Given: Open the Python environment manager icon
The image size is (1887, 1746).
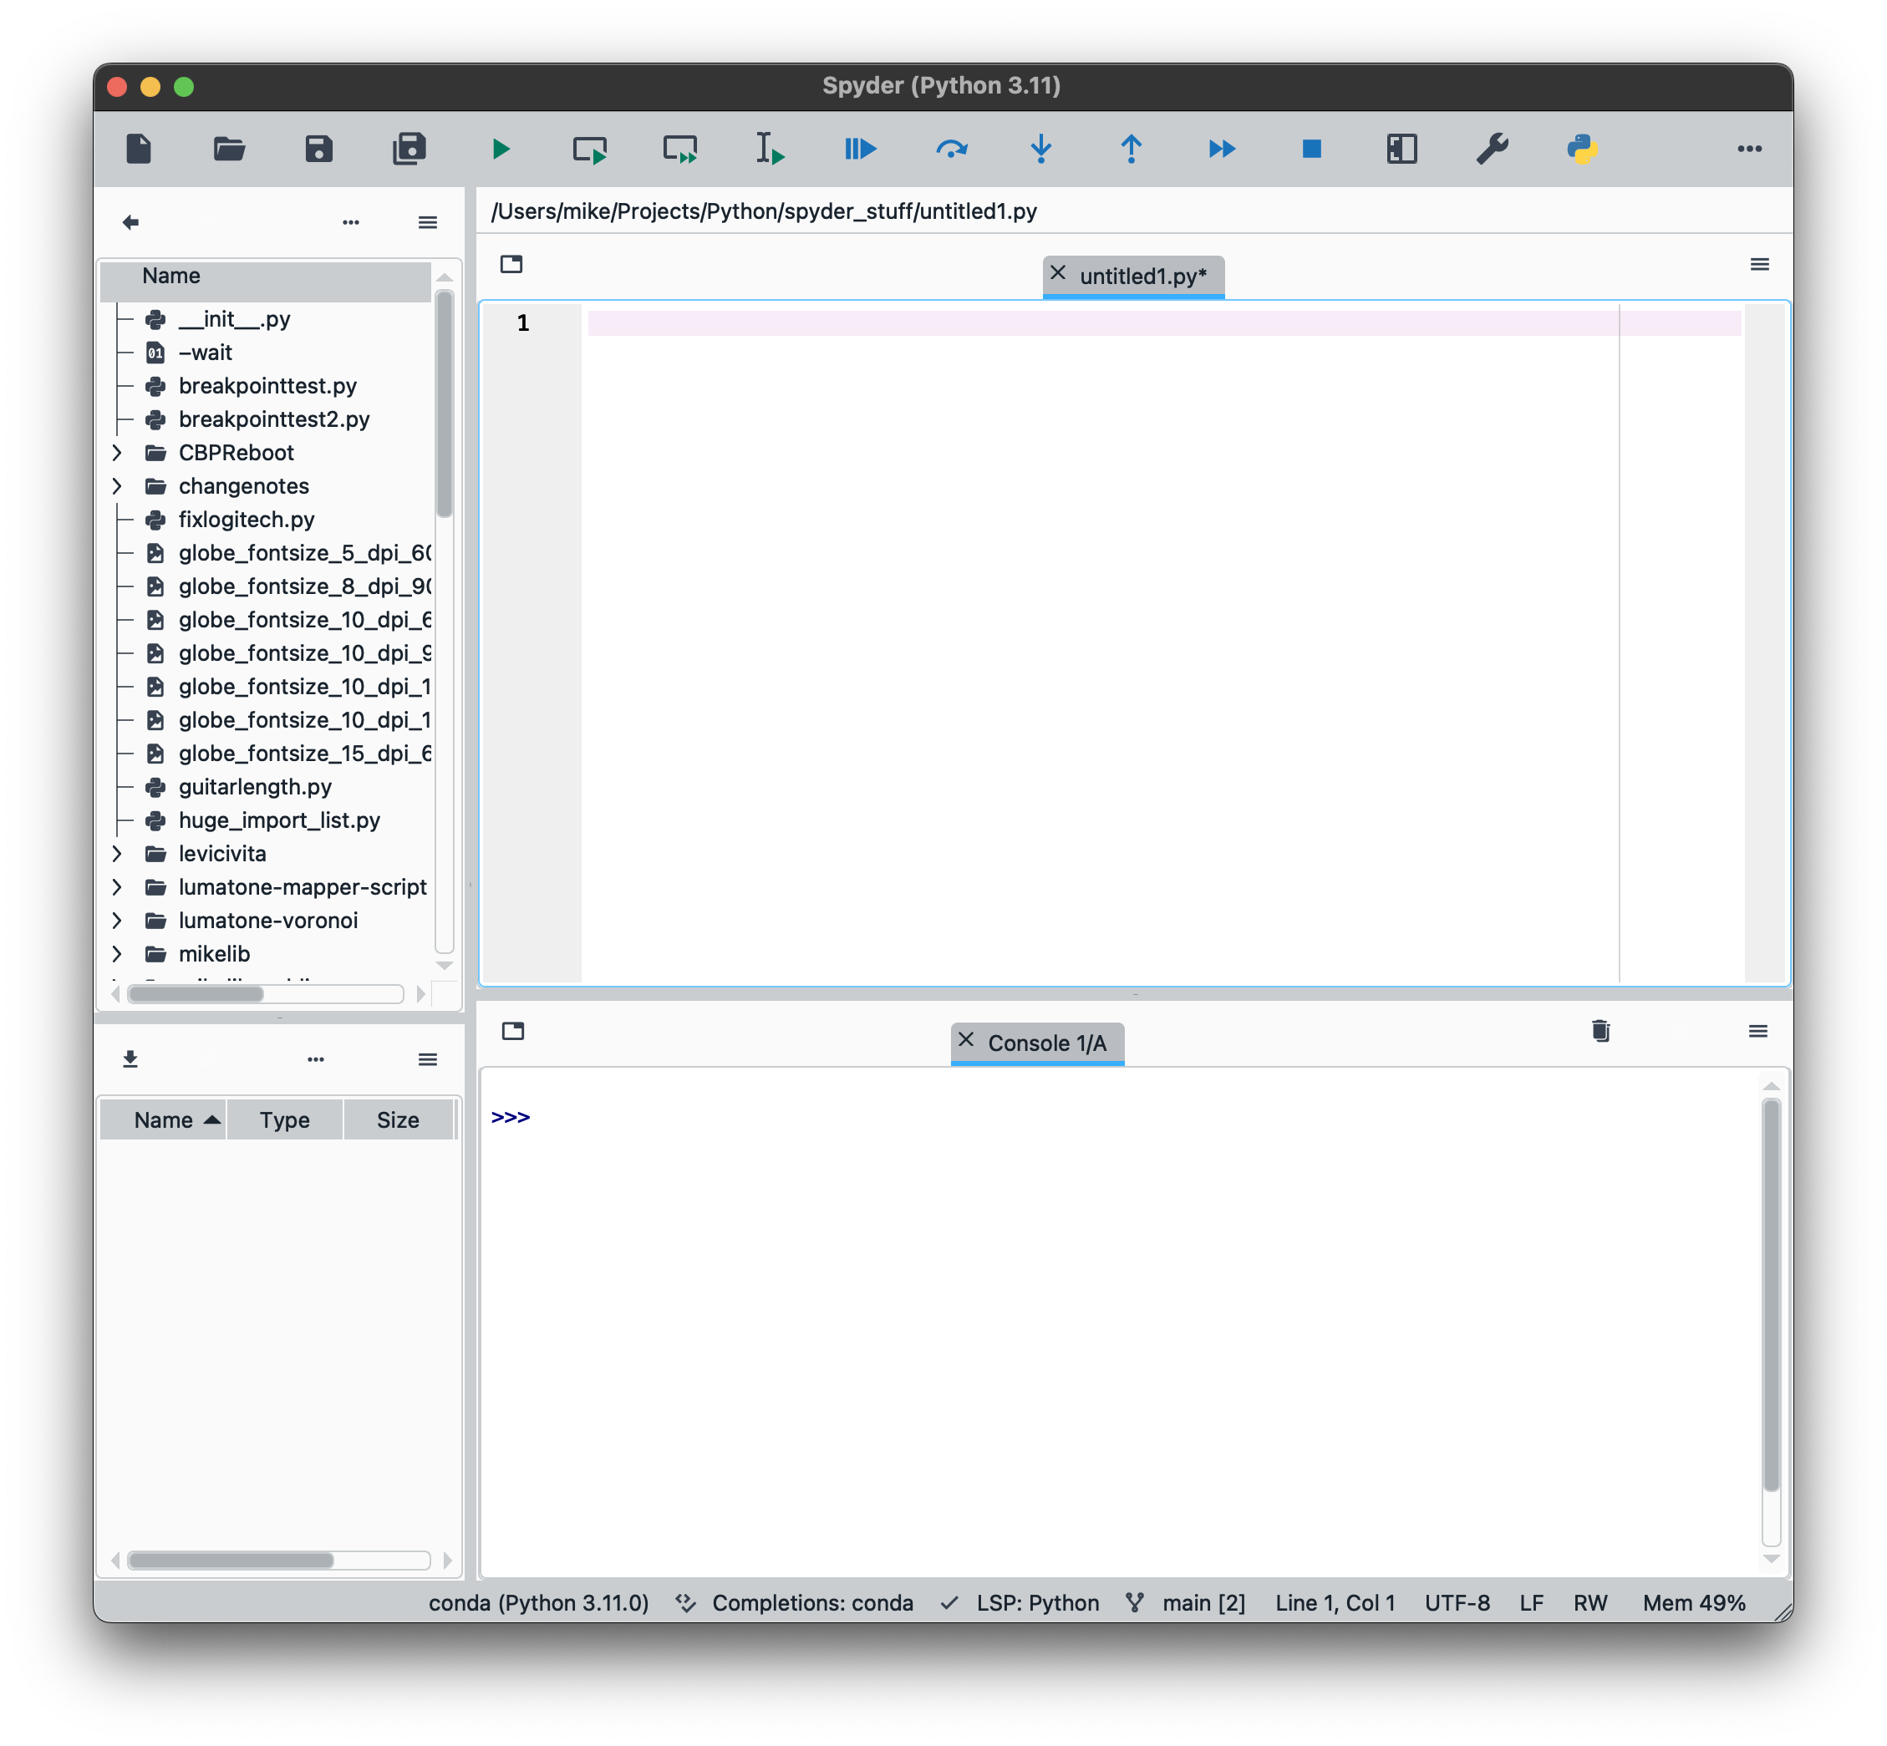Looking at the screenshot, I should pos(1583,149).
